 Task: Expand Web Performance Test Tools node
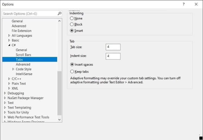[5, 117]
